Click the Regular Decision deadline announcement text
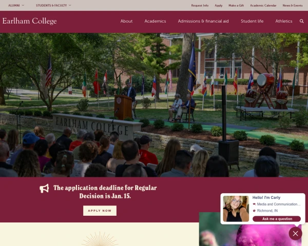The width and height of the screenshot is (308, 246). click(105, 192)
